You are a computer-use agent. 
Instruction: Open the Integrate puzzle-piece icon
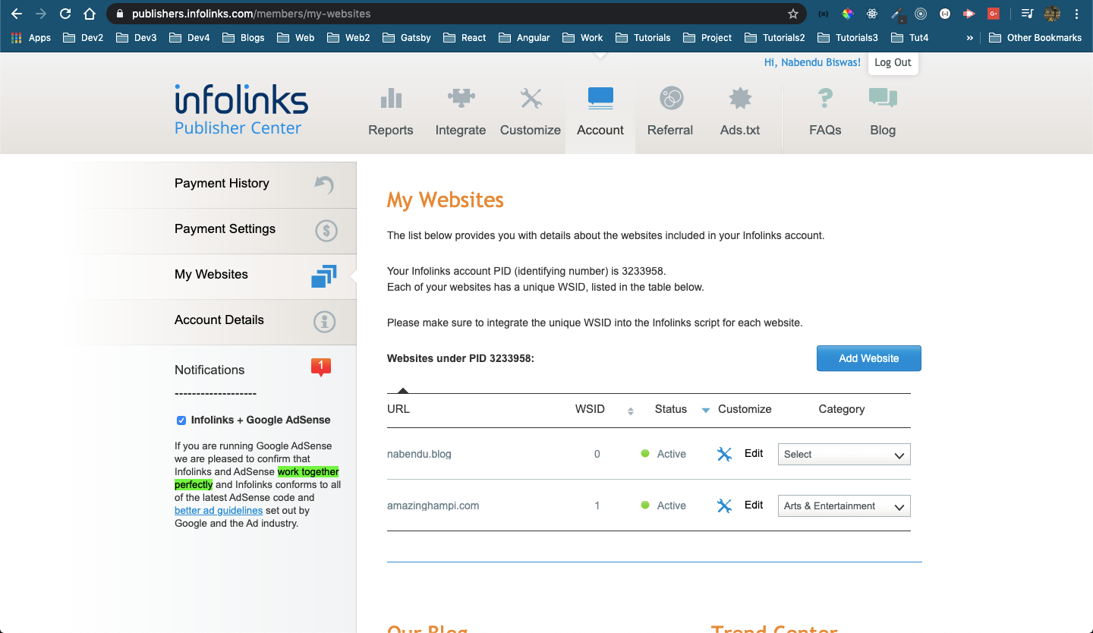[461, 98]
